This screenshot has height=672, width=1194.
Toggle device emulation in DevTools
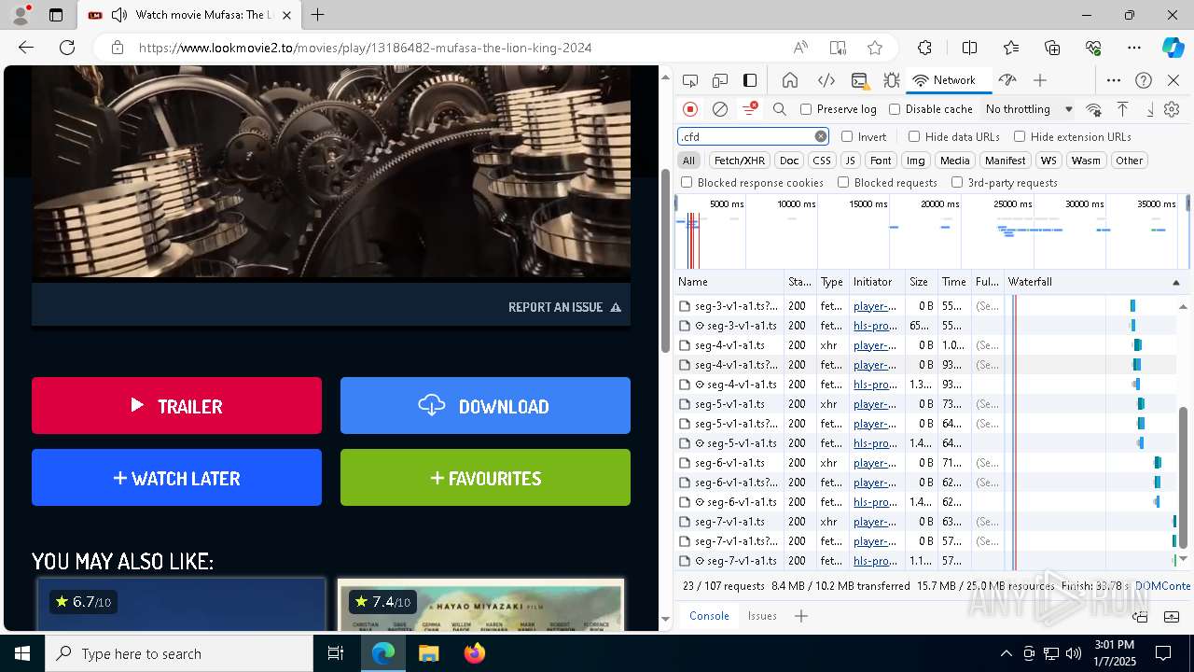click(720, 80)
